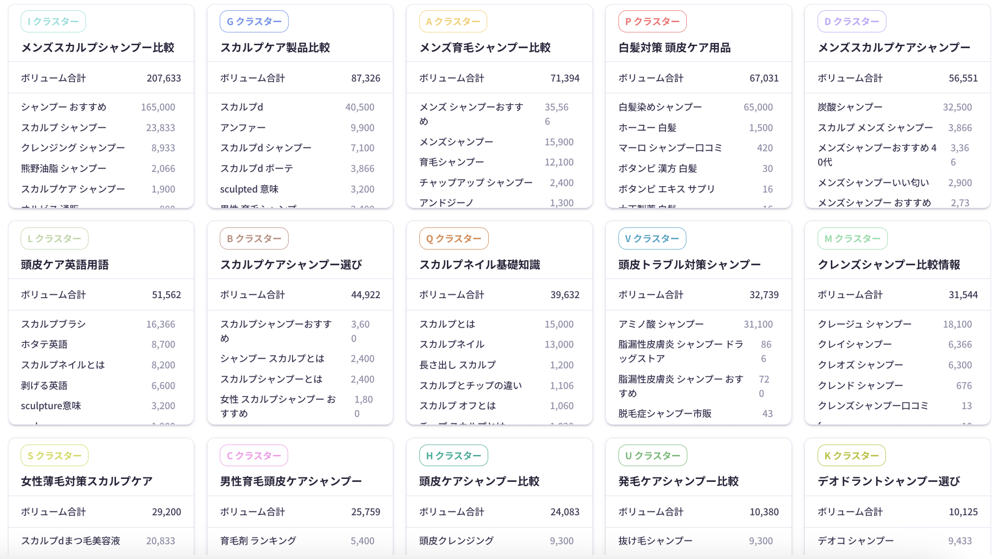Click the D クラスター label

coord(852,22)
